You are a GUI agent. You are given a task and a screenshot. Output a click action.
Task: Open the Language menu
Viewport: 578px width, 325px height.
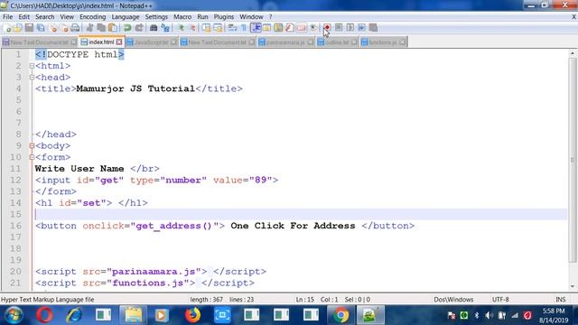[x=126, y=17]
